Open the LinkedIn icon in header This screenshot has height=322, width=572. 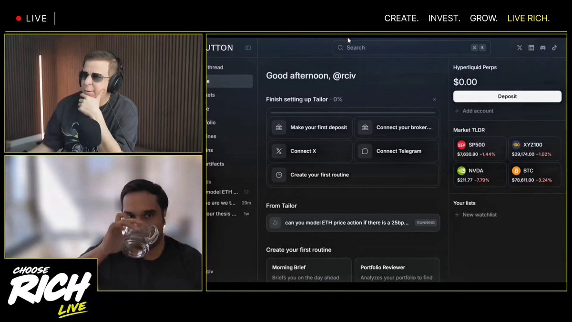coord(531,48)
